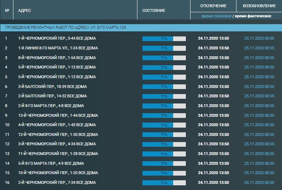Click resumption time for 3-Й ЧЕРНОМОРСКИЙ ПЕР.
282x190 pixels.
point(259,144)
